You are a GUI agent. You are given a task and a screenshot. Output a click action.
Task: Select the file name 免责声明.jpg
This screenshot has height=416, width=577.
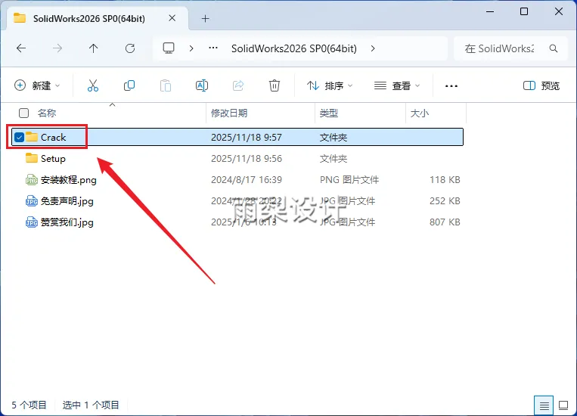(67, 201)
